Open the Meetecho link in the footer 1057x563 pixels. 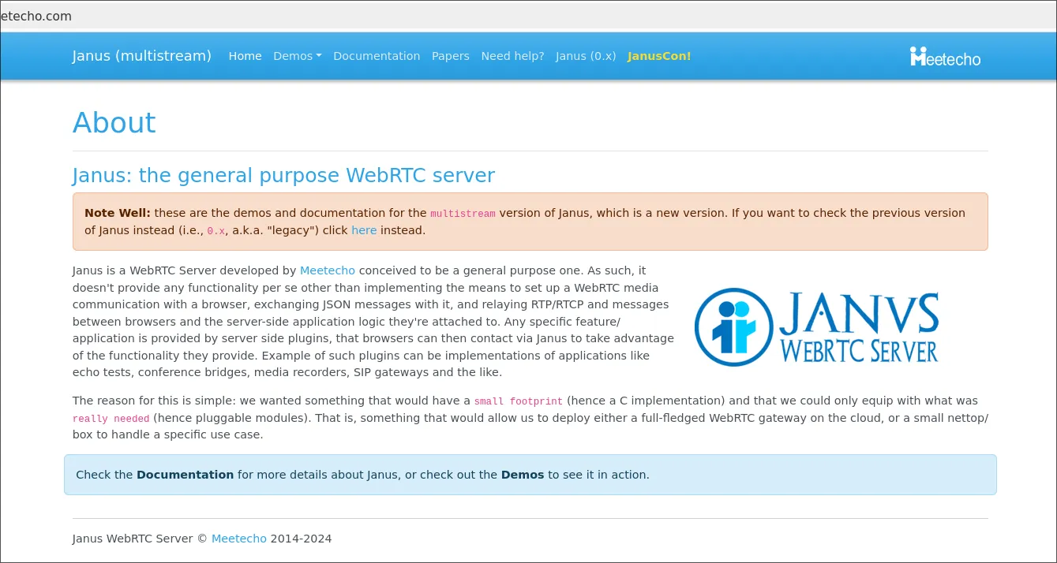(239, 539)
